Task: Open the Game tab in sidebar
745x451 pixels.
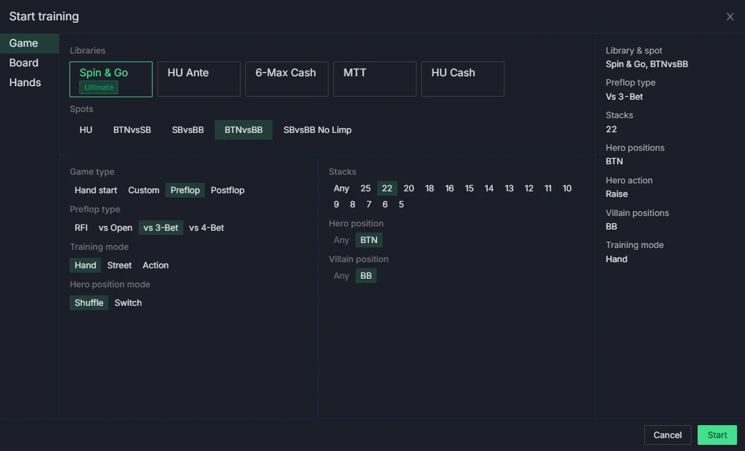Action: pos(30,43)
